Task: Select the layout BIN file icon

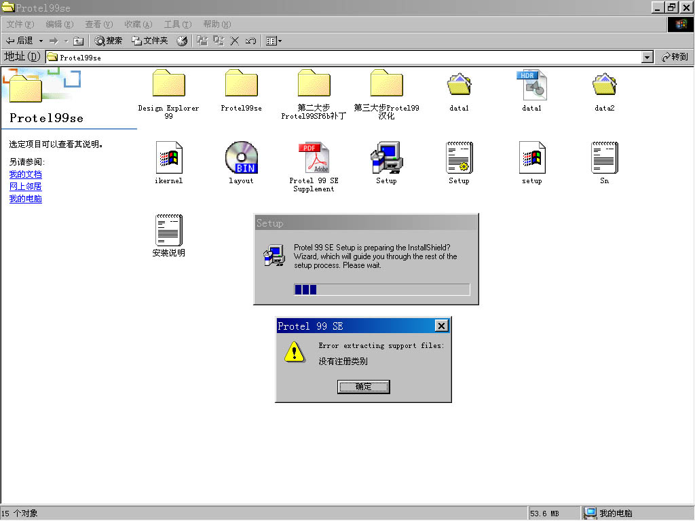Action: click(241, 157)
